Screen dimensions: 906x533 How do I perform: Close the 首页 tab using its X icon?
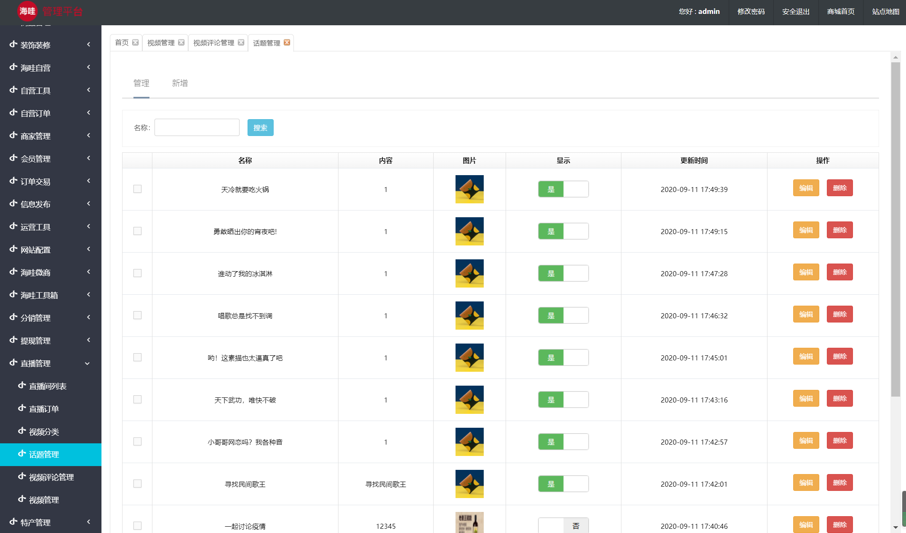click(x=135, y=43)
